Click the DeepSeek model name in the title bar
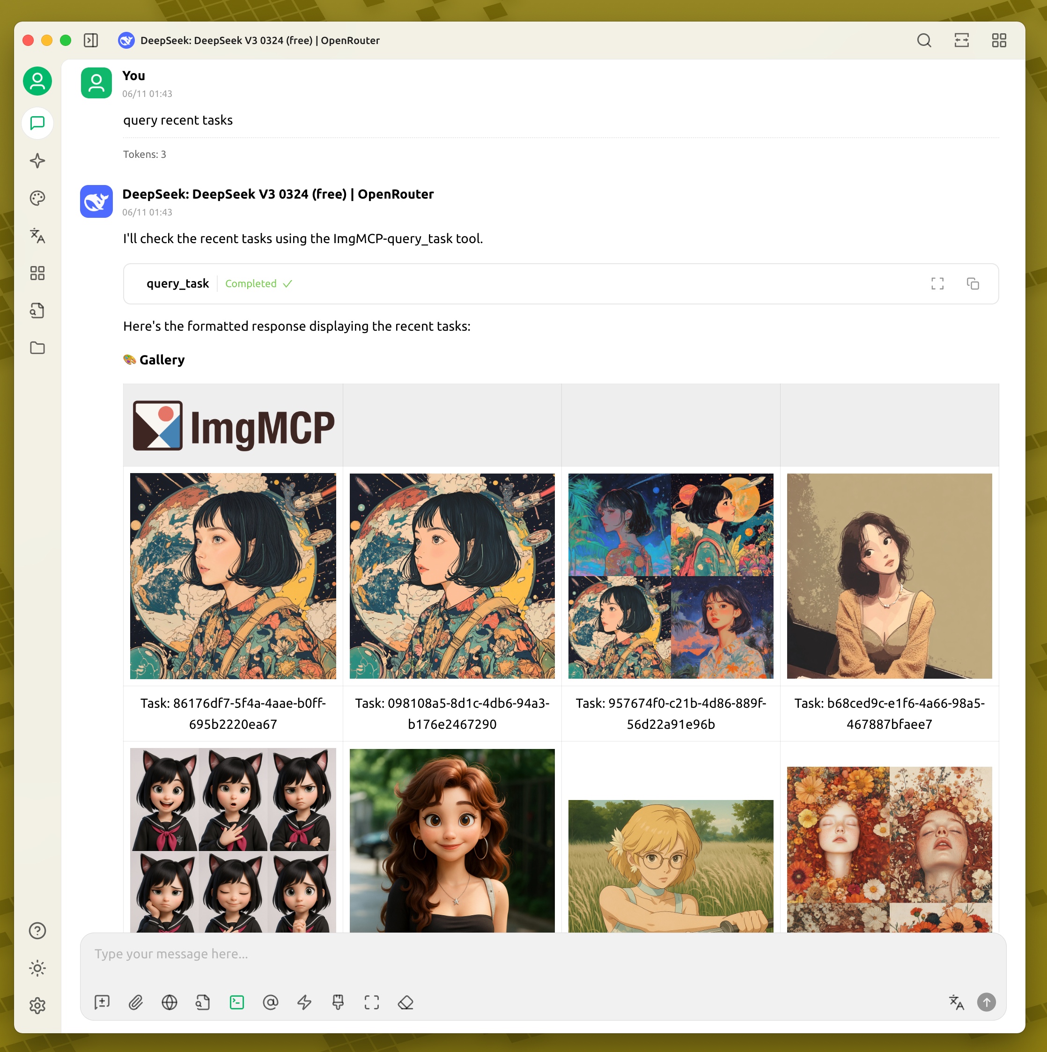 pyautogui.click(x=260, y=40)
